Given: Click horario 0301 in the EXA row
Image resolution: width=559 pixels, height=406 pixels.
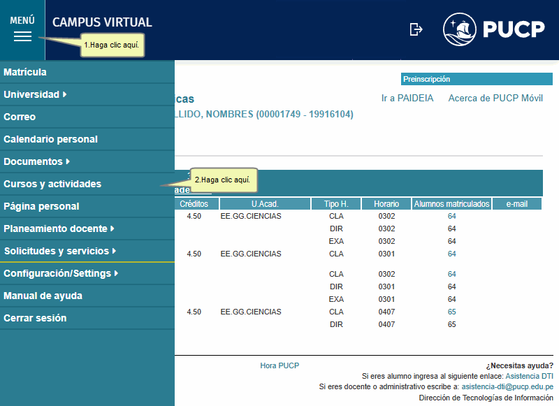Looking at the screenshot, I should 386,299.
